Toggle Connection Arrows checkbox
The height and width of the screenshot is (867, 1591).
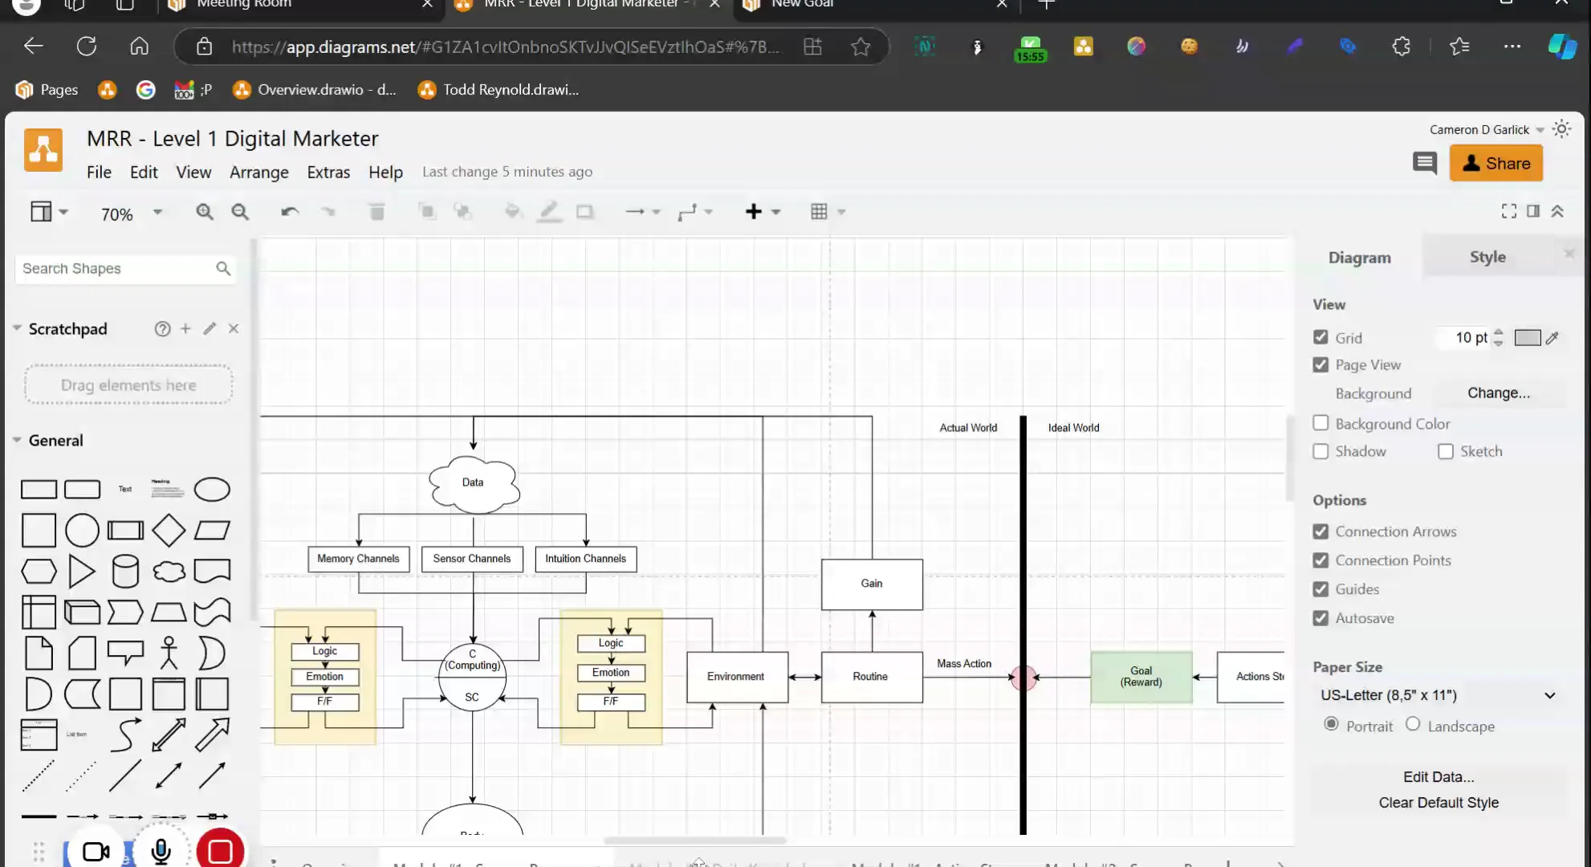click(x=1320, y=531)
